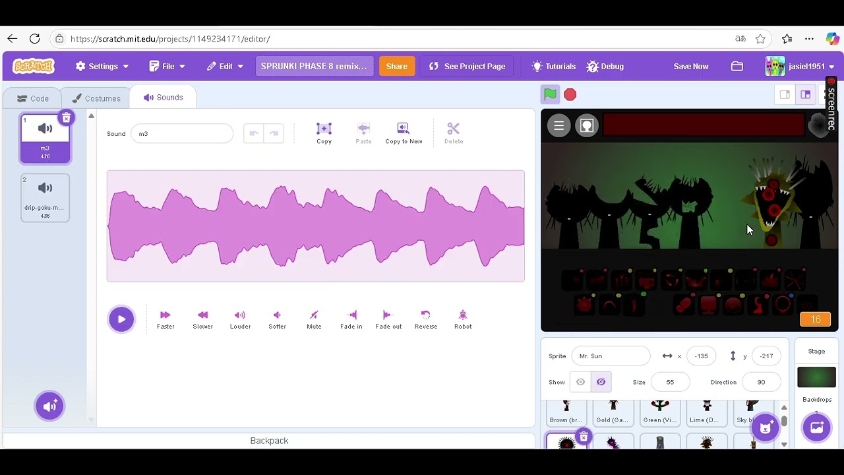Open Tutorials
This screenshot has height=475, width=844.
point(554,66)
